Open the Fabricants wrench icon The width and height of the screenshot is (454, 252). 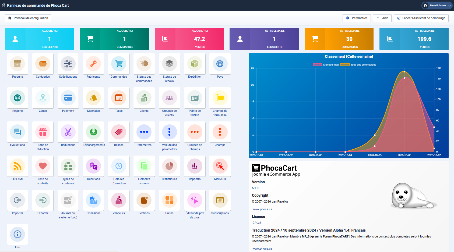tap(93, 64)
